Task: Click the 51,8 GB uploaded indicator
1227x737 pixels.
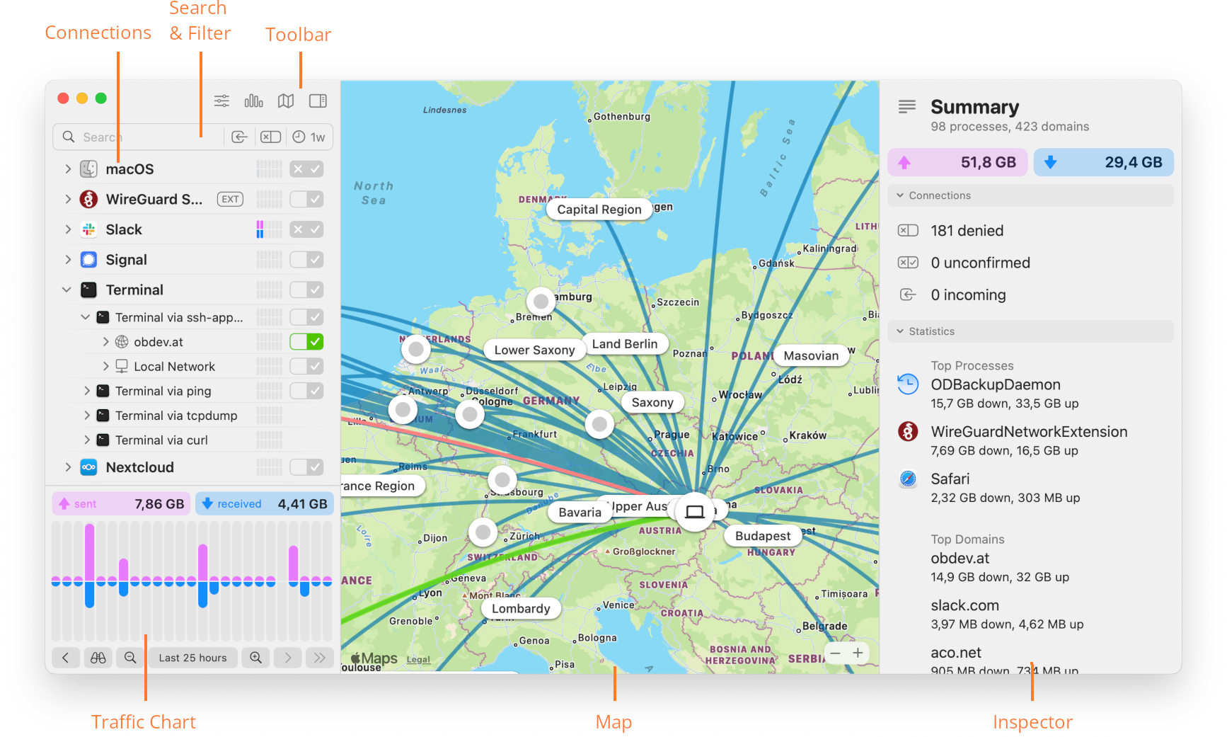Action: 957,162
